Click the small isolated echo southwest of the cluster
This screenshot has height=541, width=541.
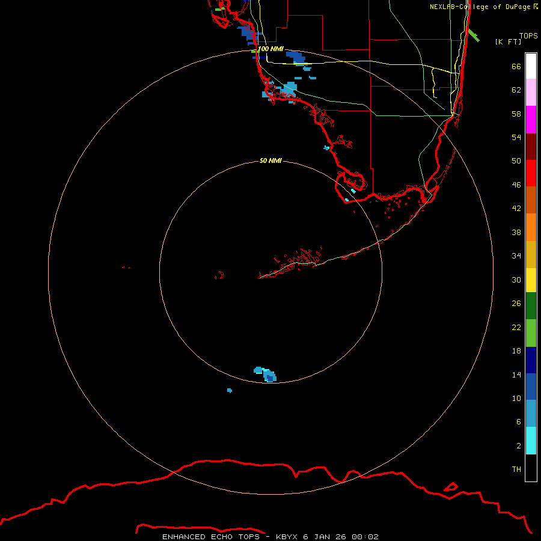(x=230, y=391)
